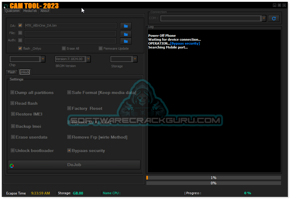Click the Power Off Phone log line
Viewport: 290px width, 199px height.
click(162, 36)
